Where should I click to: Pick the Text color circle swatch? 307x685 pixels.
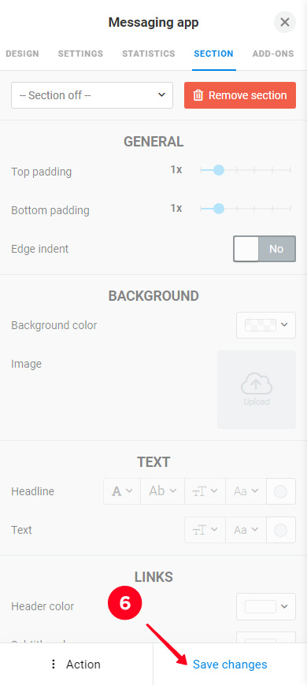point(280,530)
